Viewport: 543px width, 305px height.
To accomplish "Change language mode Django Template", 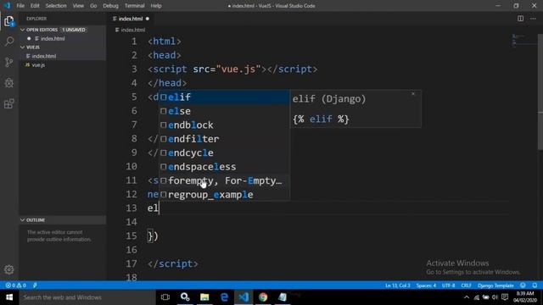I will pos(495,286).
